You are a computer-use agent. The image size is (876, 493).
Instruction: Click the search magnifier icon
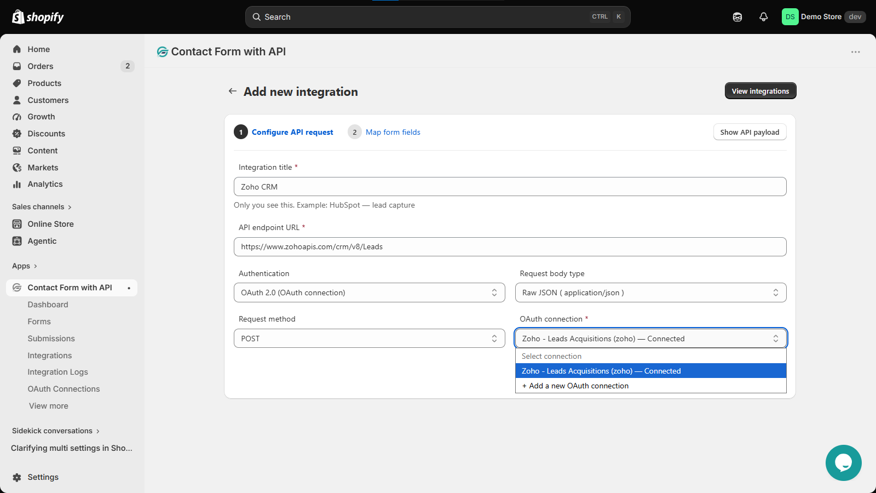pyautogui.click(x=256, y=17)
